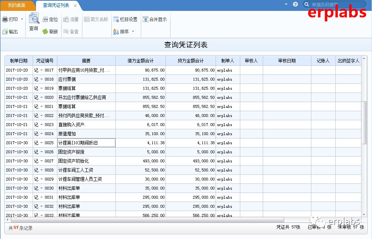372x239 pixels.
Task: Click the 摘要 column header
Action: [x=86, y=61]
